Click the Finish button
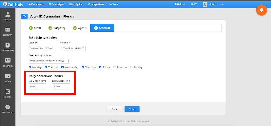 pyautogui.click(x=132, y=109)
